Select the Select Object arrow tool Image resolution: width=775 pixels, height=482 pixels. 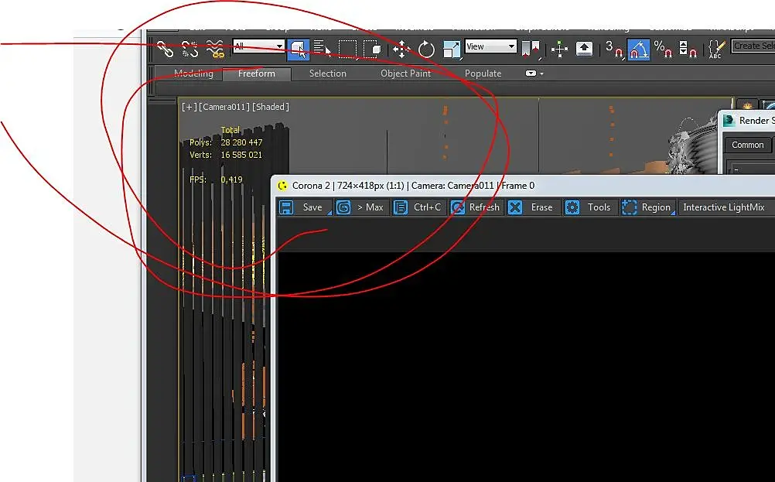(298, 49)
